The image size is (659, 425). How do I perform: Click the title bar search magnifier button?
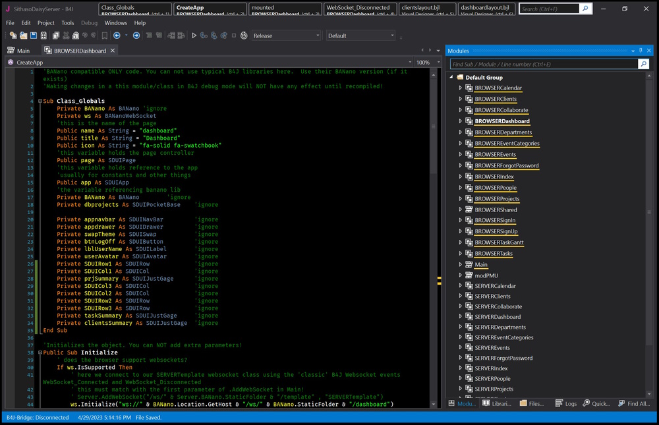tap(585, 9)
